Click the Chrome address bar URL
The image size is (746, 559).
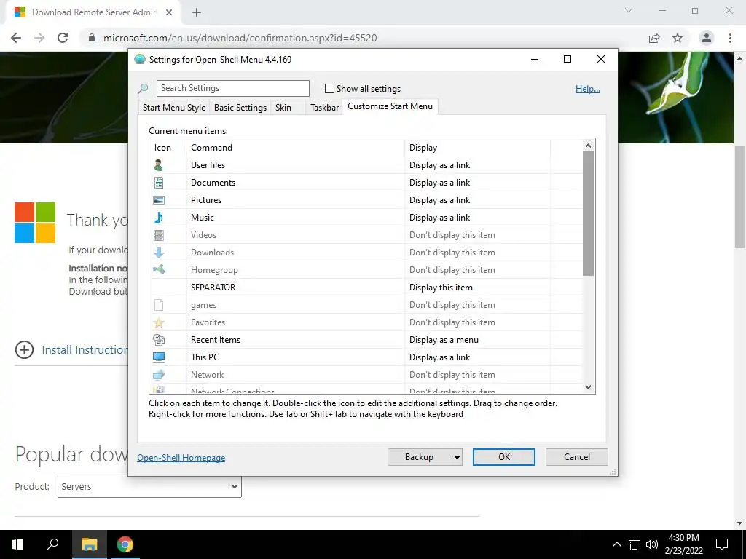pyautogui.click(x=240, y=38)
